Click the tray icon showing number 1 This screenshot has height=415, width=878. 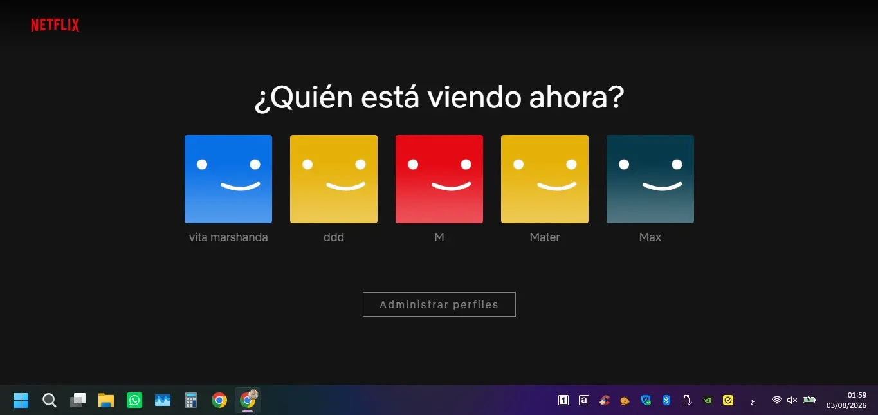563,400
